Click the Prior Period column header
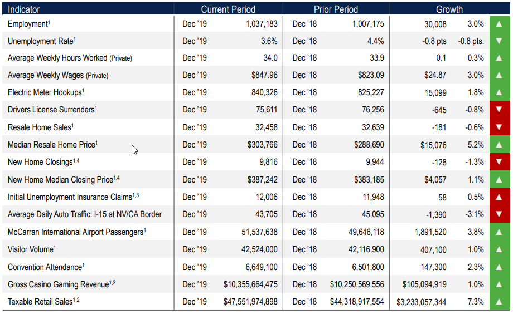This screenshot has height=314, width=513. click(x=336, y=9)
